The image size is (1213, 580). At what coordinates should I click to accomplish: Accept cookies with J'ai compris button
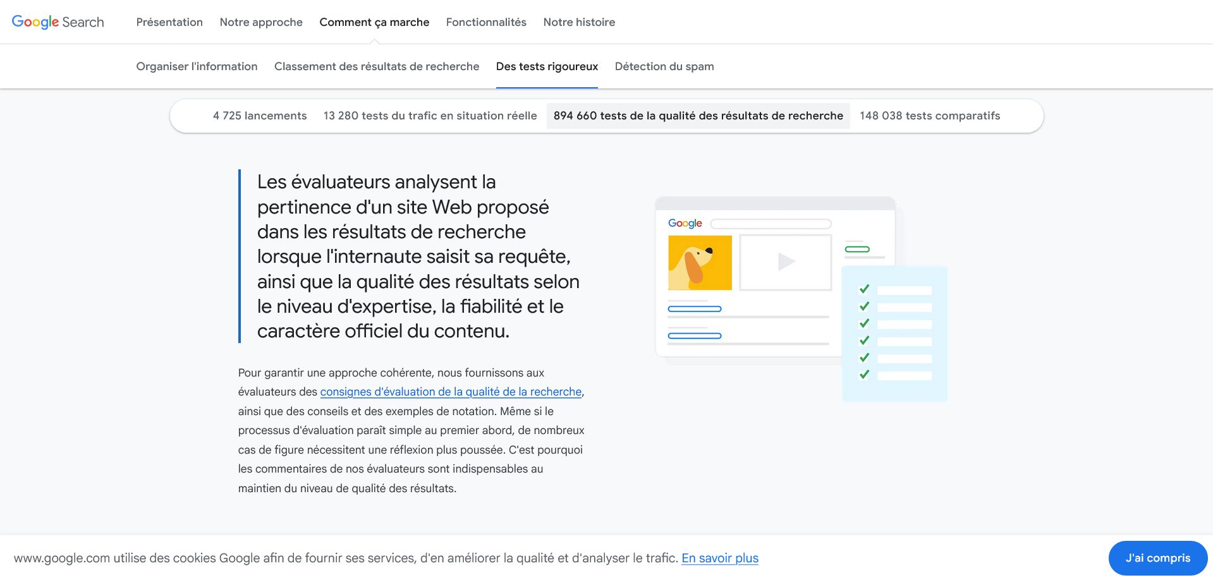point(1158,558)
